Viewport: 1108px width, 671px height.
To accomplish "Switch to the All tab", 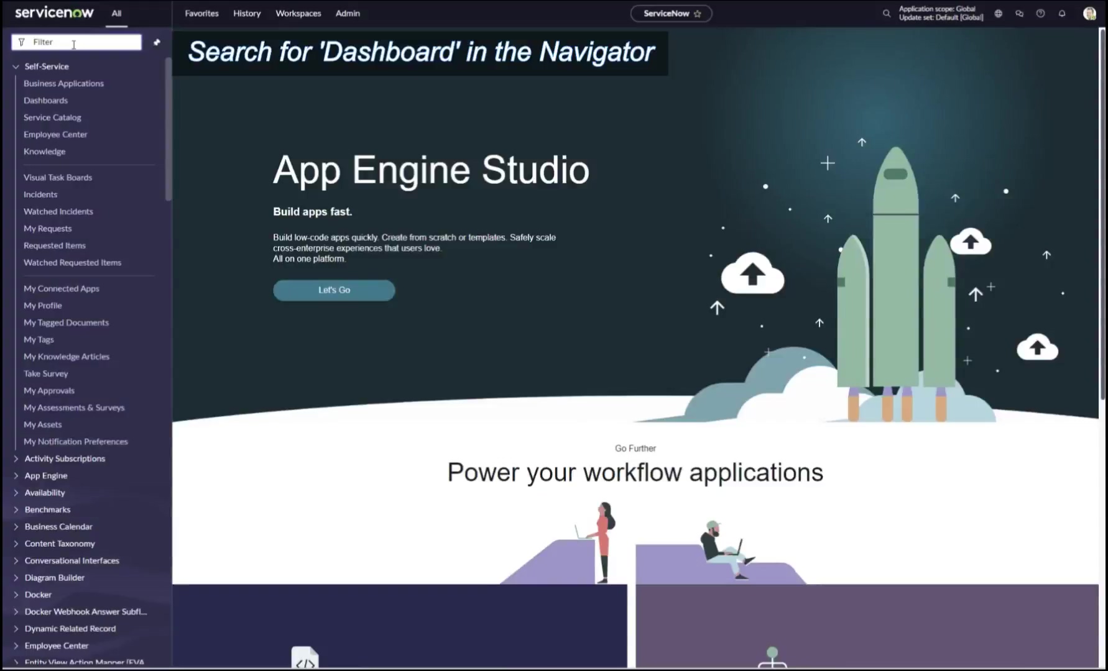I will (116, 13).
